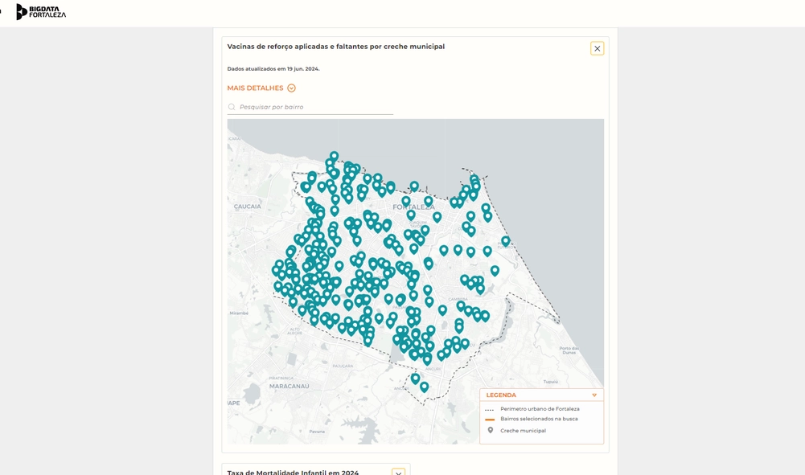Select the easternmost creche pin near the coast

(x=506, y=240)
